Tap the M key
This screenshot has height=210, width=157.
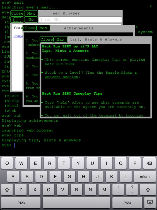104,190
